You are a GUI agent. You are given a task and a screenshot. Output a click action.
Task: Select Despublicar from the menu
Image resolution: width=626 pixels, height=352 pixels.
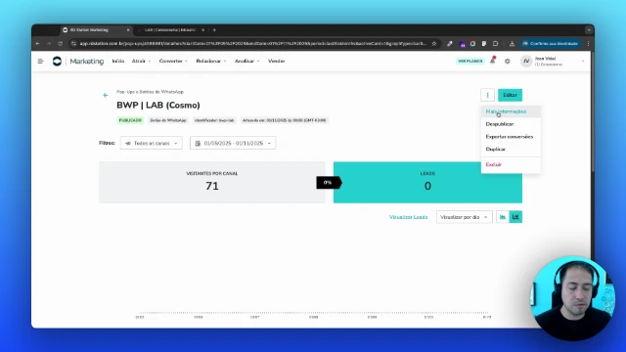(511, 124)
